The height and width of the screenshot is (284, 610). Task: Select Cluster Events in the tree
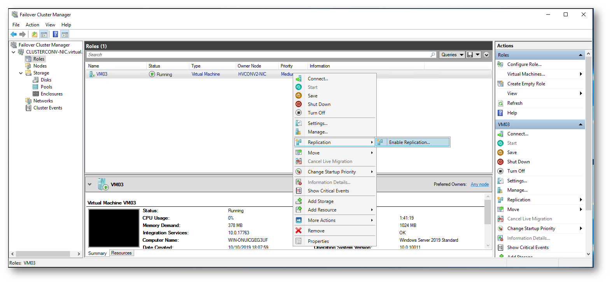[x=48, y=108]
